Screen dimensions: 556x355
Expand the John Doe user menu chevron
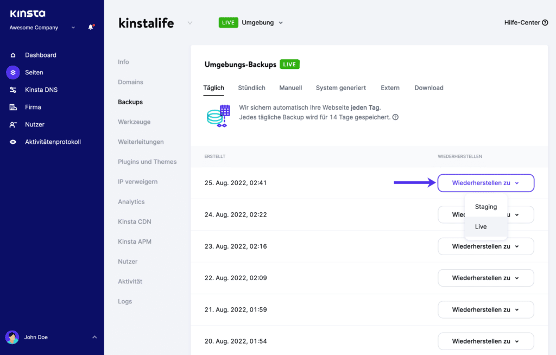tap(94, 337)
